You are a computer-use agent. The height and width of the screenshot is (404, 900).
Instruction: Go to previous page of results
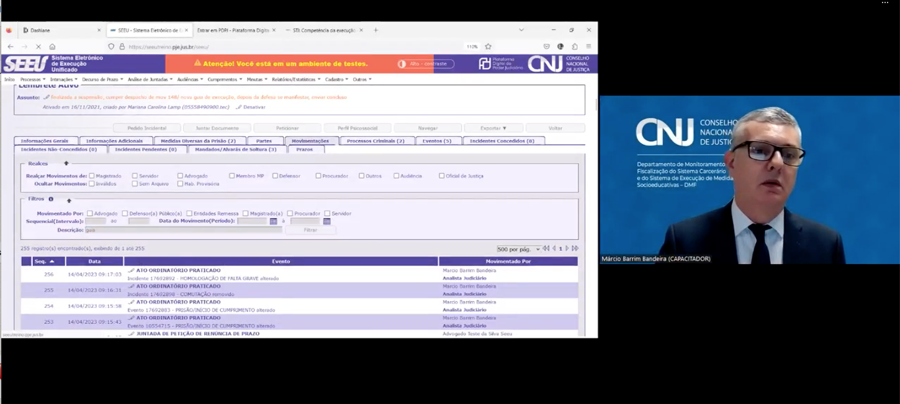point(554,248)
